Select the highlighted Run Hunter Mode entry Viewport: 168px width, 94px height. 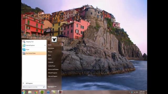34,53
